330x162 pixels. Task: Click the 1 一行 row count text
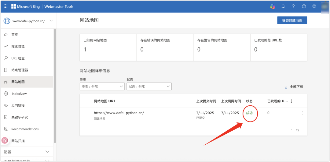[x=295, y=130]
